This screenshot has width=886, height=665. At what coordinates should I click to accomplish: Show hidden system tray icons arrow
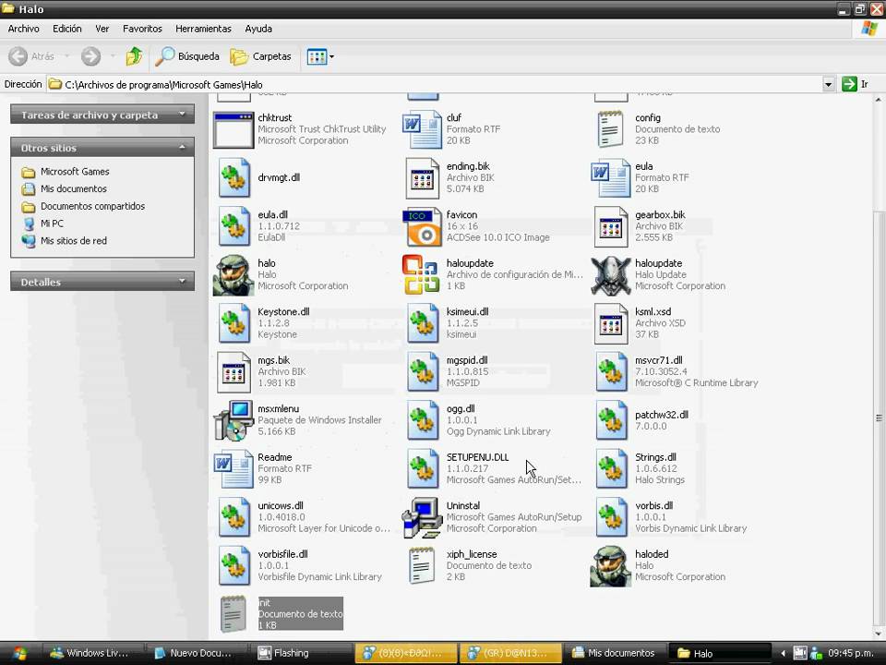point(784,653)
